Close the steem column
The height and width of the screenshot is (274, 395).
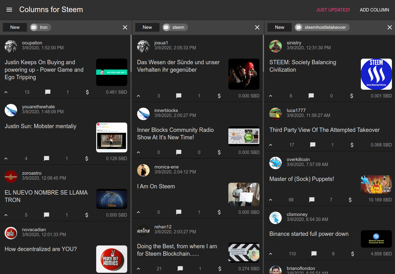[x=257, y=27]
